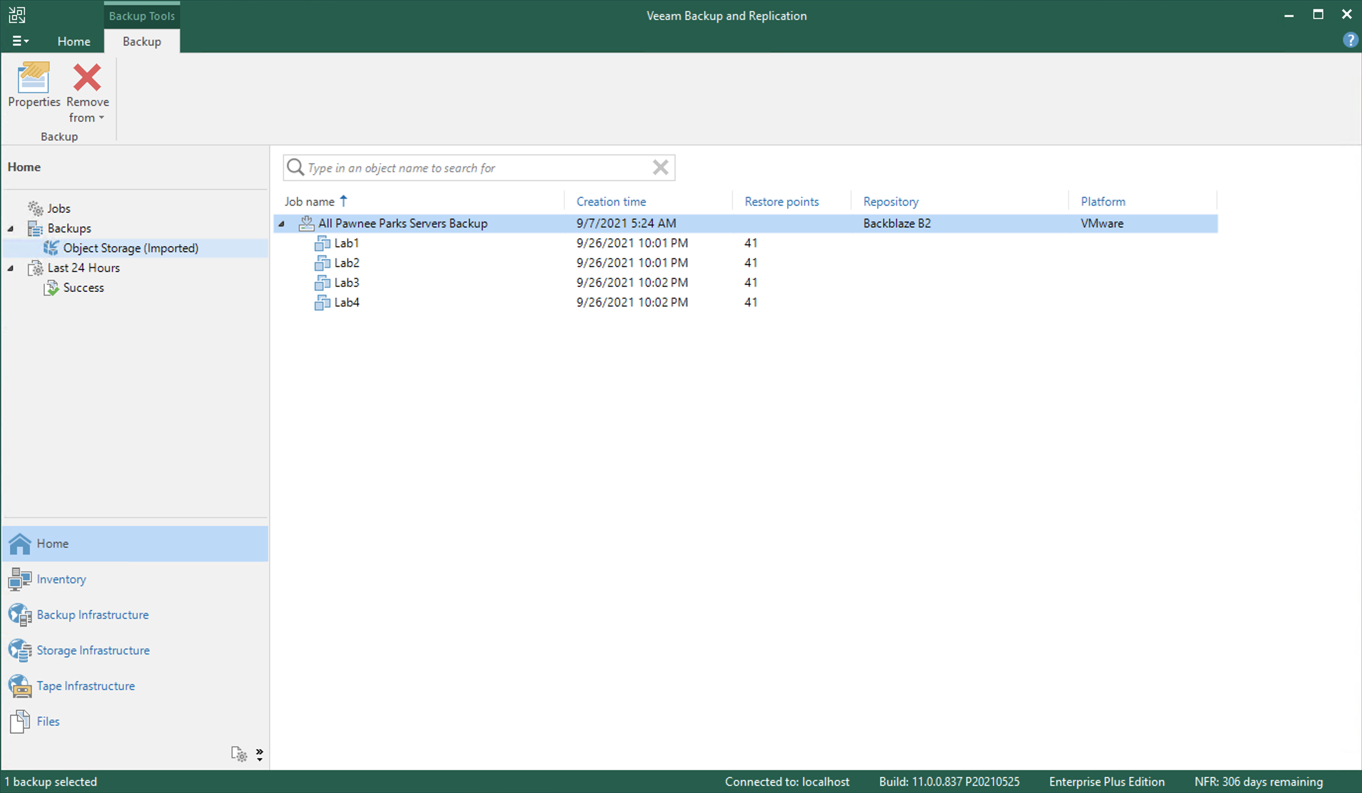Open the help question mark icon
The height and width of the screenshot is (793, 1362).
1350,40
